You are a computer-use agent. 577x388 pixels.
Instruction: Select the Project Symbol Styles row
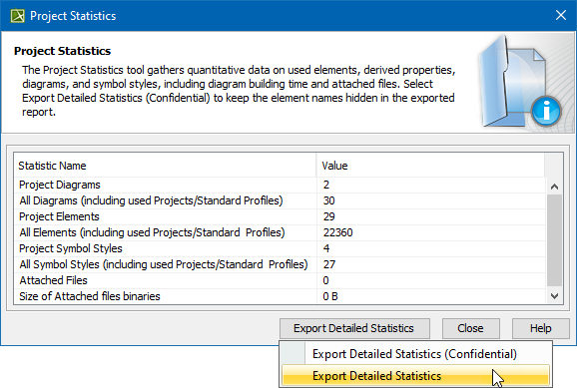pos(280,248)
